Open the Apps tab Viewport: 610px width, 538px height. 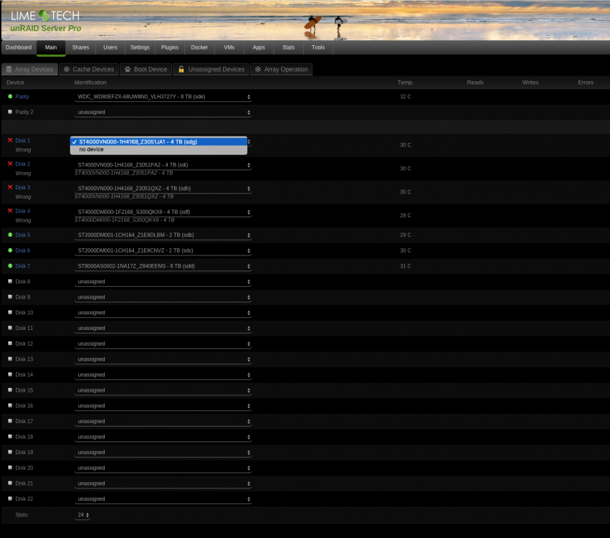click(259, 47)
